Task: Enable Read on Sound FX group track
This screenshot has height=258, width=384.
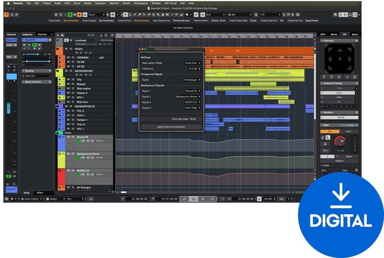Action: (x=79, y=141)
